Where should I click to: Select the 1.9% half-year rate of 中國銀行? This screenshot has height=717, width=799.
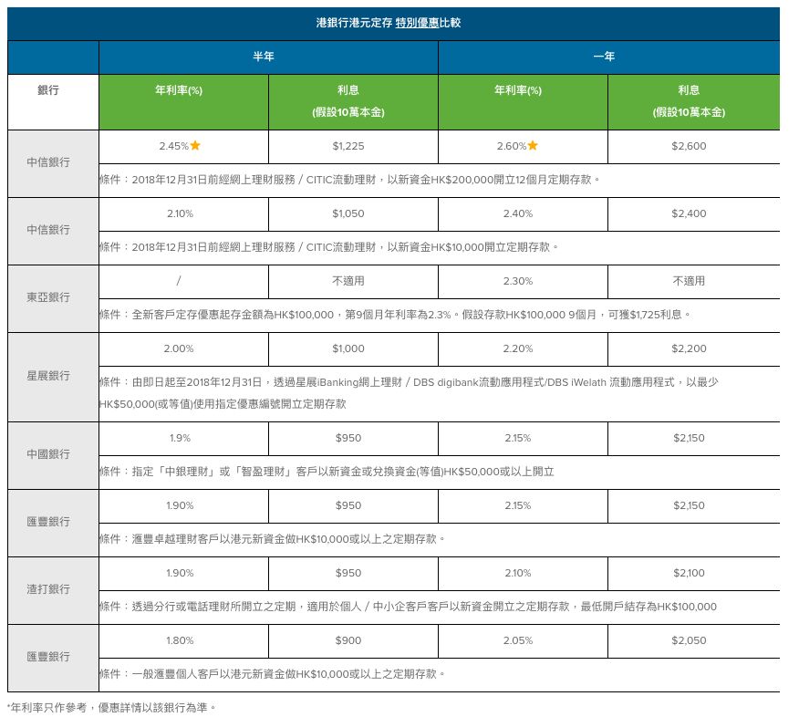click(x=183, y=439)
